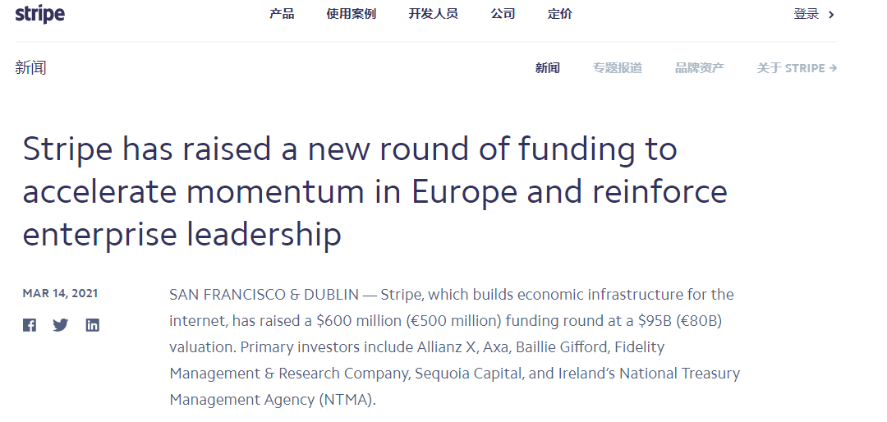This screenshot has width=887, height=422.
Task: Click the 新闻 section heading on left
Action: click(30, 68)
